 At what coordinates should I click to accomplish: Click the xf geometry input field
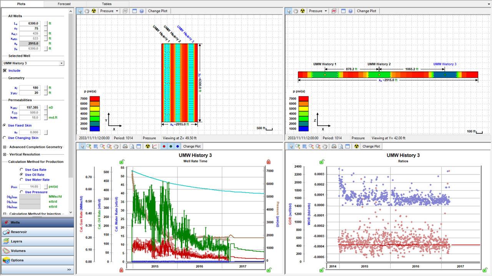click(30, 88)
